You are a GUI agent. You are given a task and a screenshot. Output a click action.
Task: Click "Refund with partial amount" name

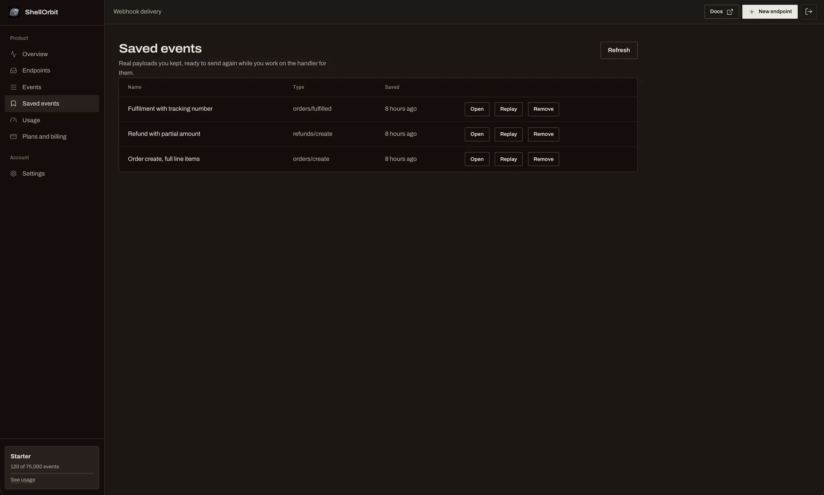164,134
